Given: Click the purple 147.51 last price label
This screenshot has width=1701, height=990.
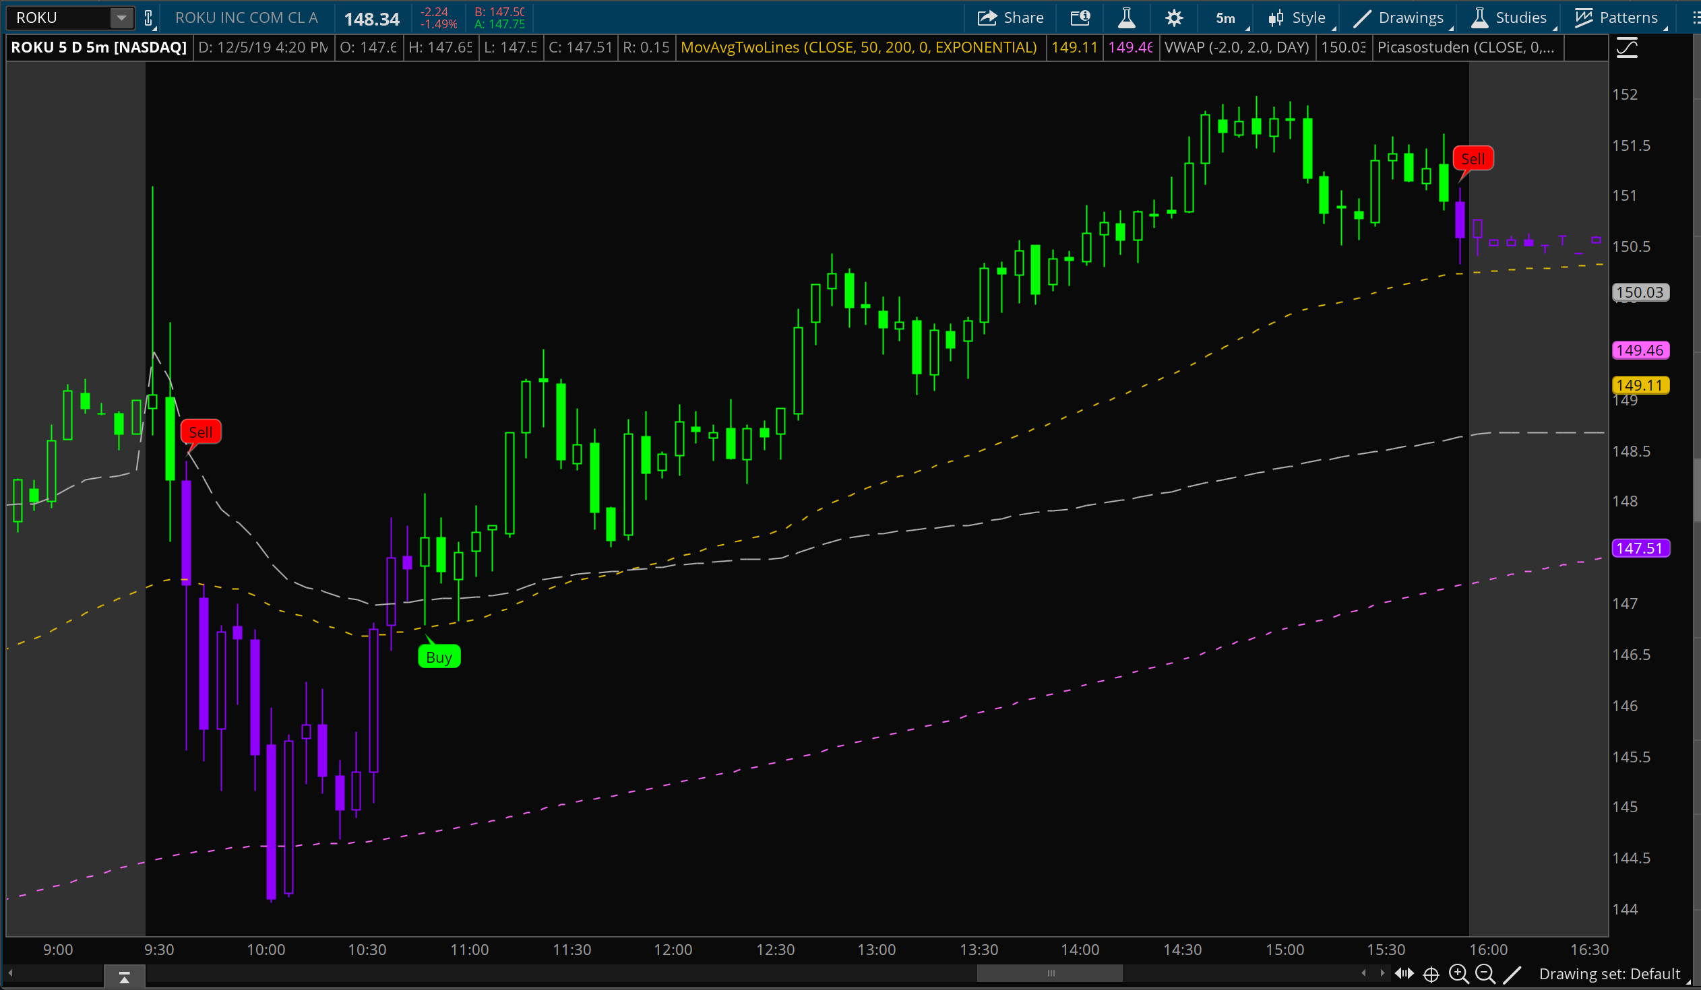Looking at the screenshot, I should pyautogui.click(x=1640, y=548).
